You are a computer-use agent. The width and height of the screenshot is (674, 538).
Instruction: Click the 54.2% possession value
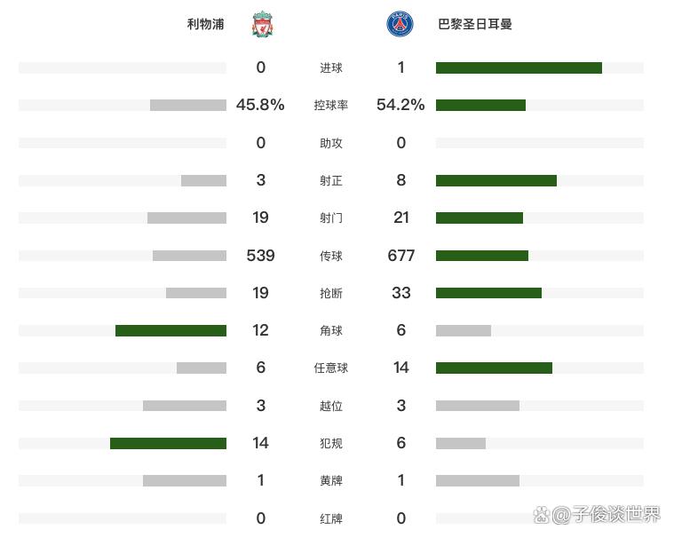(400, 105)
